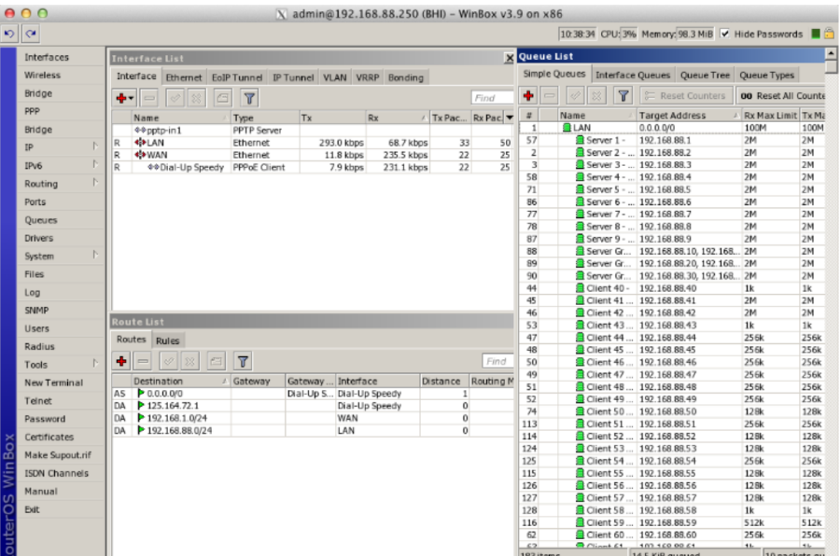The width and height of the screenshot is (840, 556).
Task: Switch to the Ethernet tab
Action: tap(184, 77)
